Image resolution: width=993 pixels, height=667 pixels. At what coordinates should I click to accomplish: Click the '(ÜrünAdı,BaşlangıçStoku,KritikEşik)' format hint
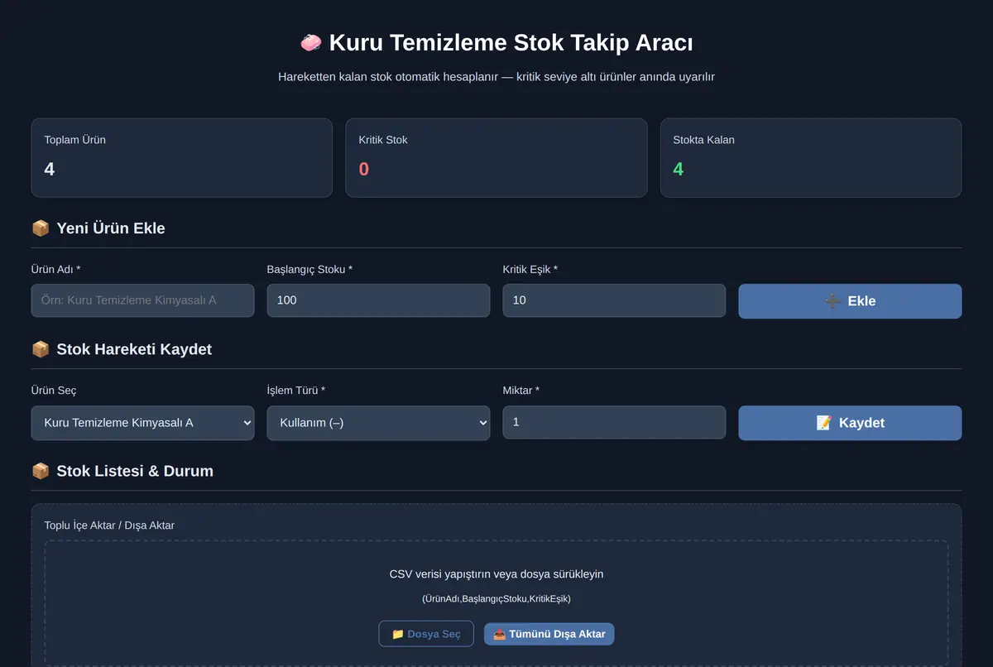tap(496, 598)
